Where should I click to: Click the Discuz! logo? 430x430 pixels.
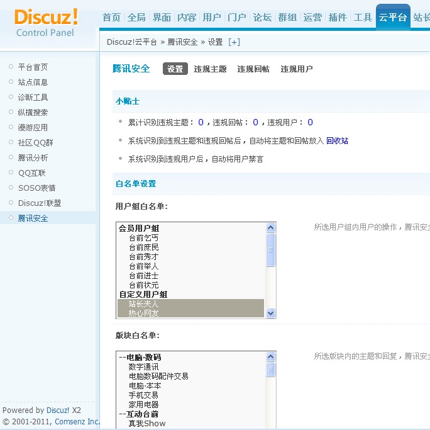(46, 17)
